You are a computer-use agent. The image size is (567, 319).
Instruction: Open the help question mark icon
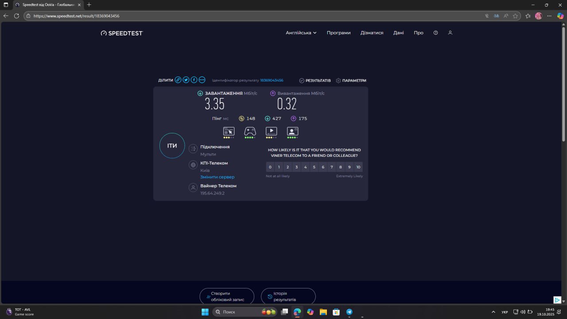click(x=435, y=33)
